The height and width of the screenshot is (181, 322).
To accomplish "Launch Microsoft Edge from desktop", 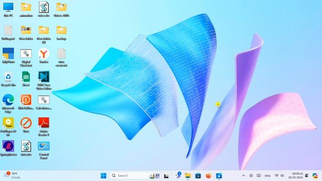I will pos(8,104).
